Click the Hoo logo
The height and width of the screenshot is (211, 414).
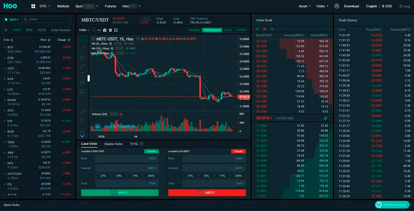click(10, 6)
